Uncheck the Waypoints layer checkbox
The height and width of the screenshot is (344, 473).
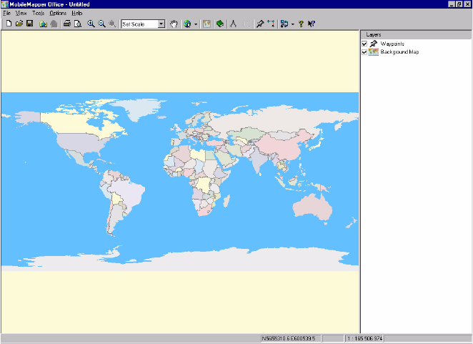pos(364,44)
